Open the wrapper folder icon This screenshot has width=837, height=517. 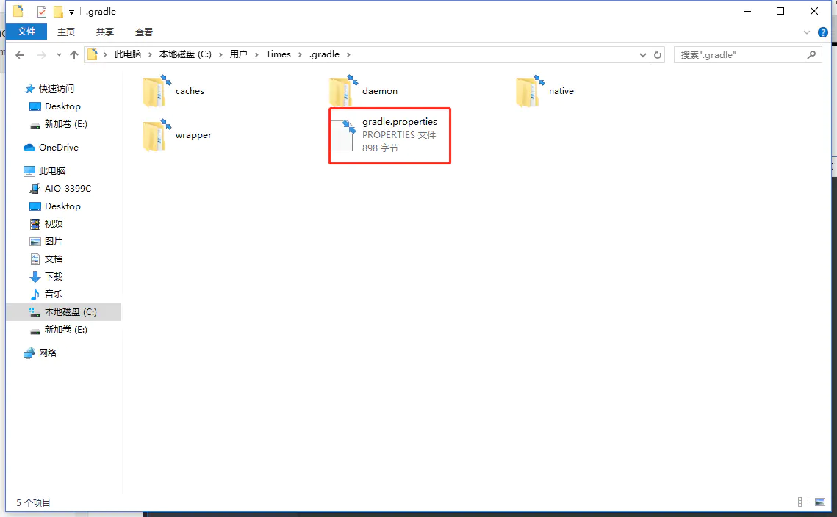pos(157,136)
